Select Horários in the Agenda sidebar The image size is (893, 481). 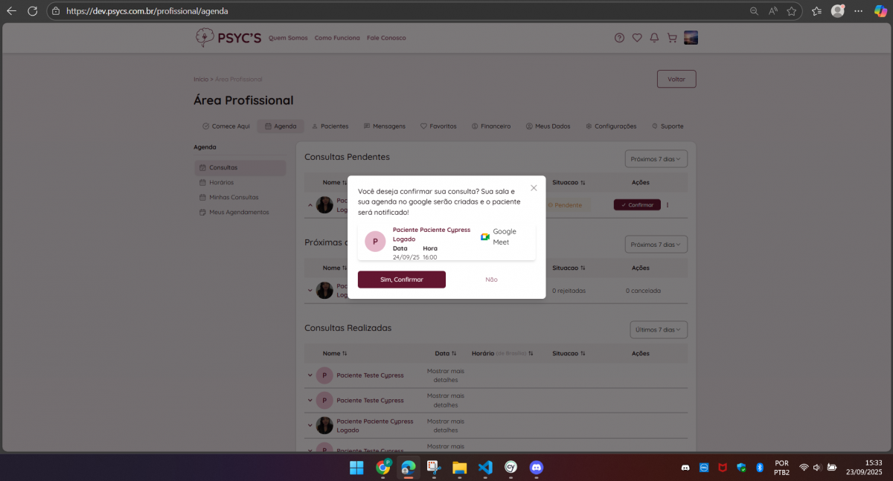(221, 182)
